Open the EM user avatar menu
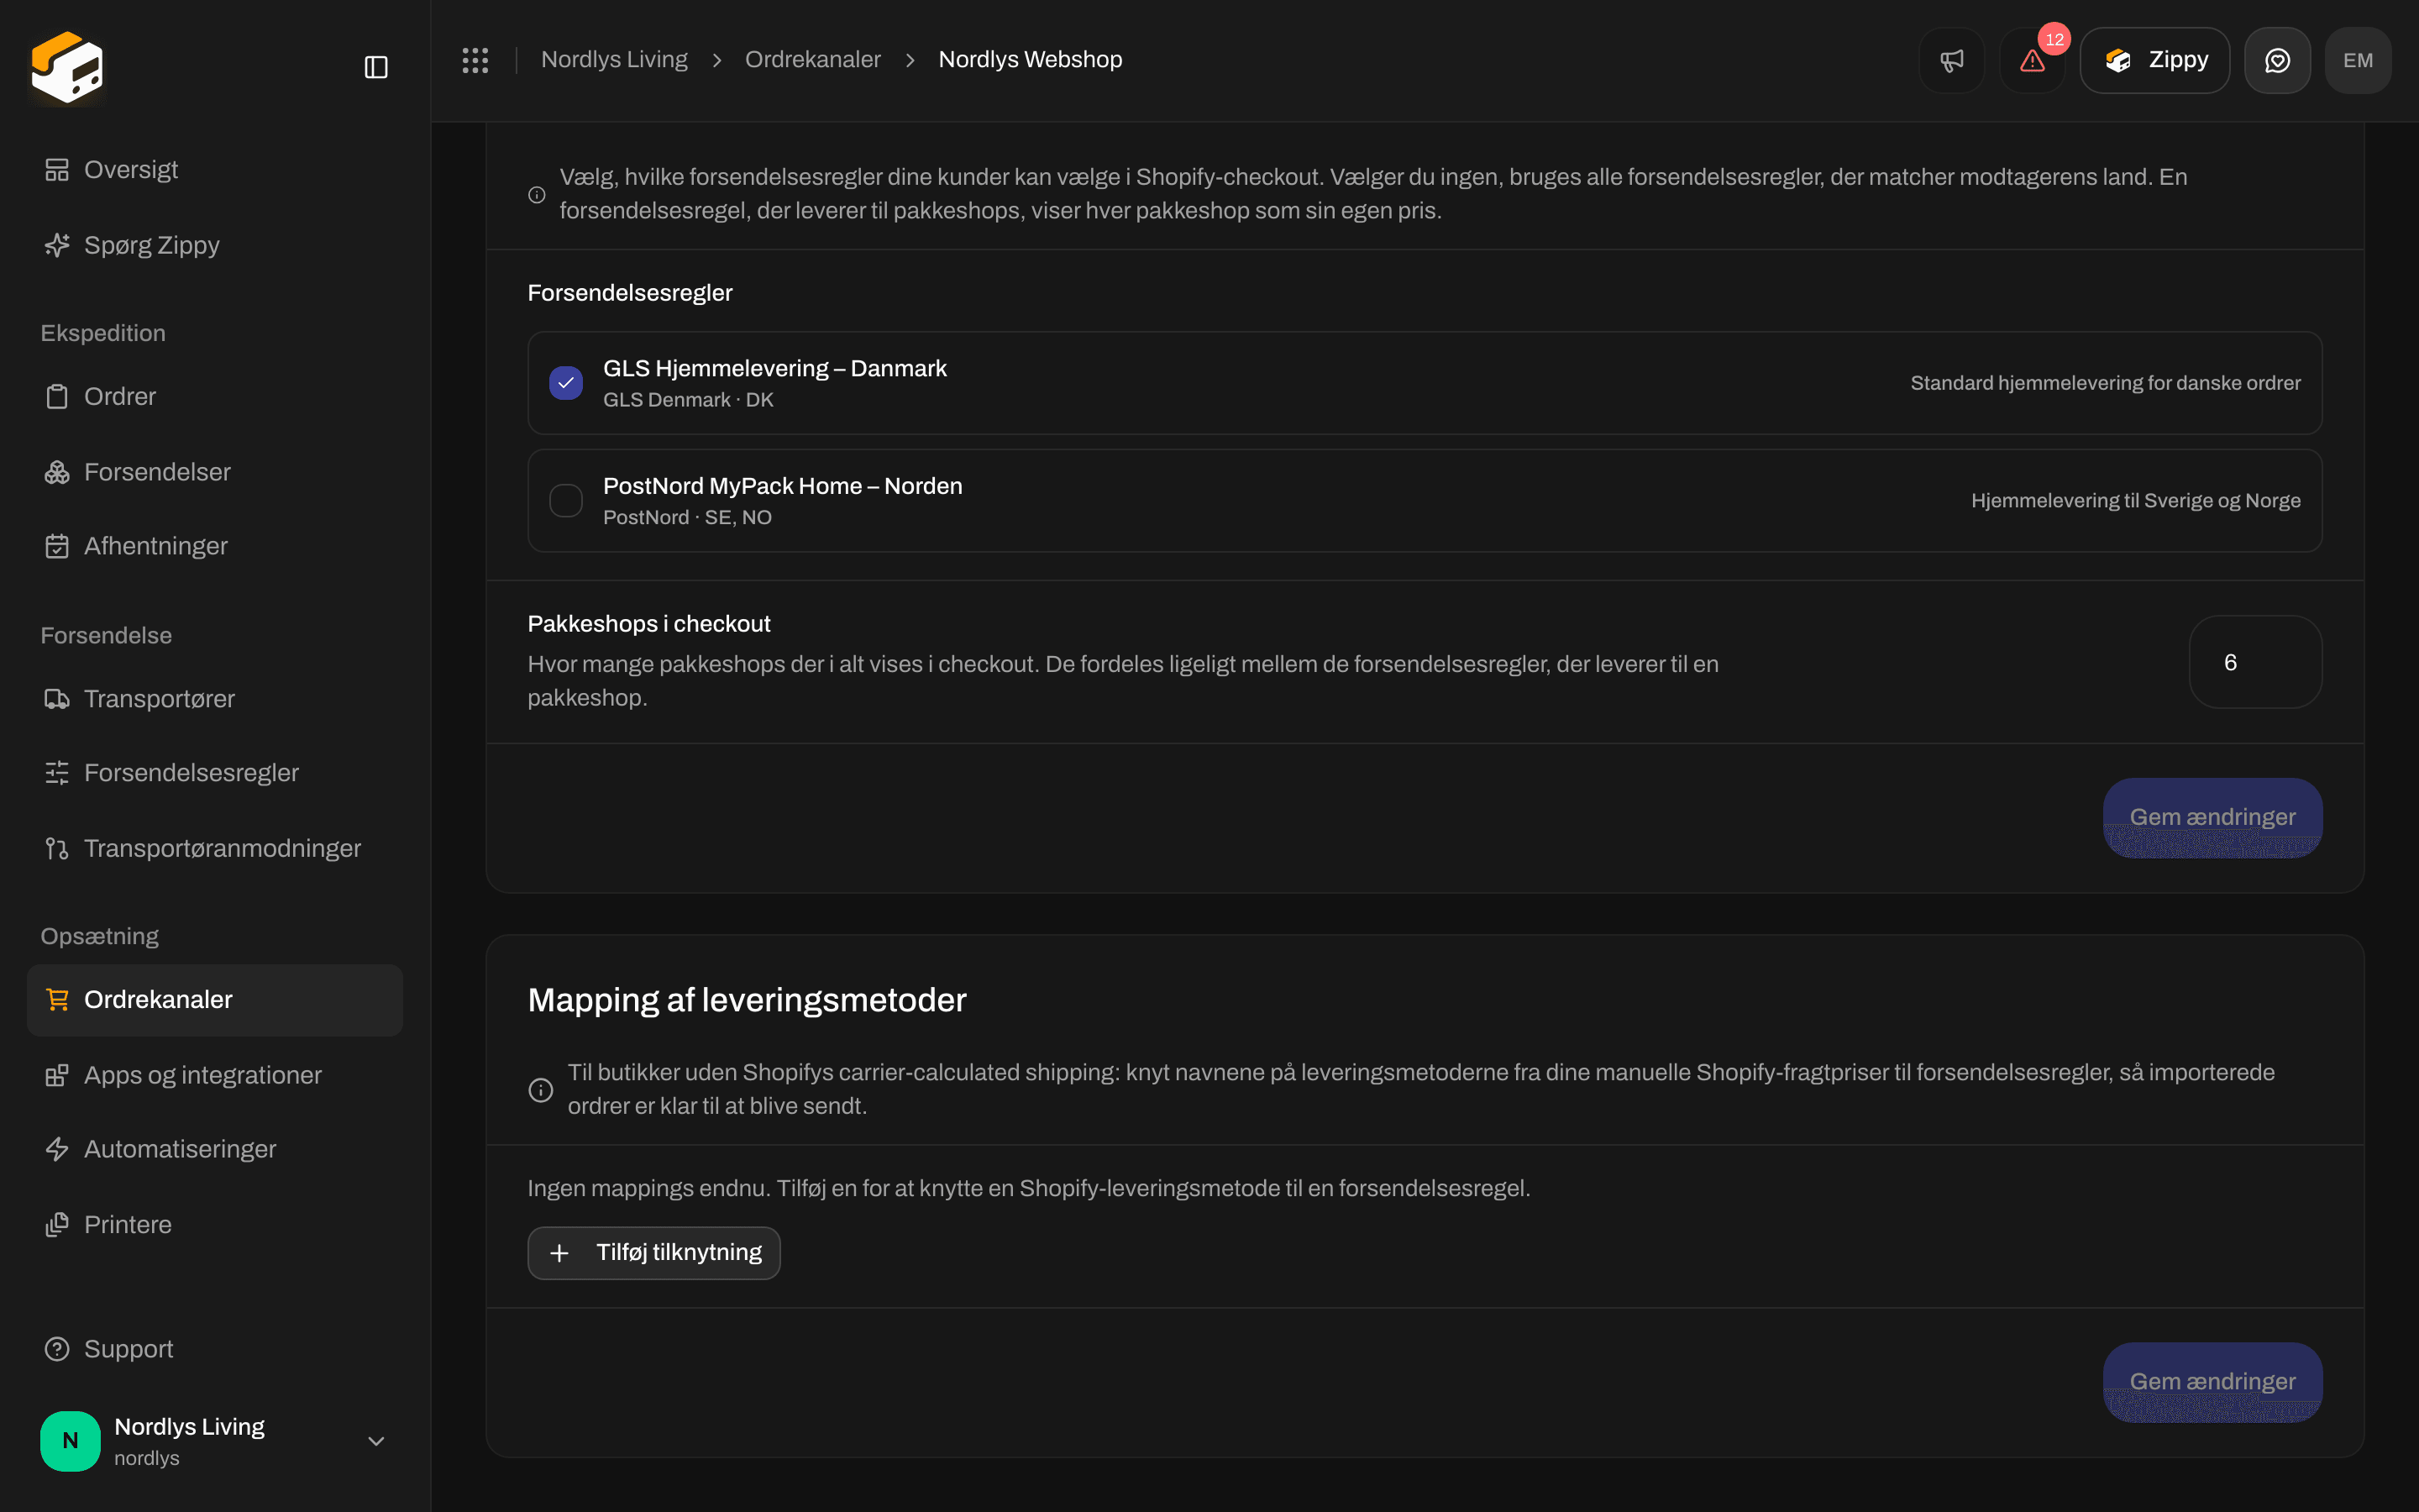 coord(2358,60)
